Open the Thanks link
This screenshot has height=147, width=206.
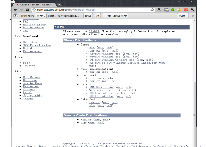click(28, 99)
